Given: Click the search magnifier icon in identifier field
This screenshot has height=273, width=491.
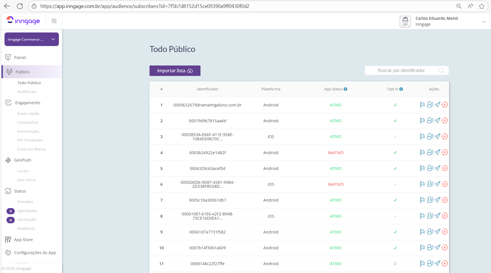Looking at the screenshot, I should click(441, 71).
